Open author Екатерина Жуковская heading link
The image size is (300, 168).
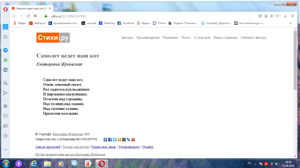(x=59, y=64)
